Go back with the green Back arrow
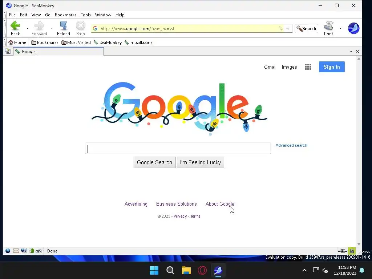The width and height of the screenshot is (372, 279). click(x=15, y=28)
